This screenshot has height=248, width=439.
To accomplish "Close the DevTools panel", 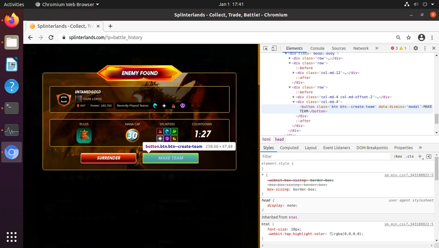I will [434, 48].
